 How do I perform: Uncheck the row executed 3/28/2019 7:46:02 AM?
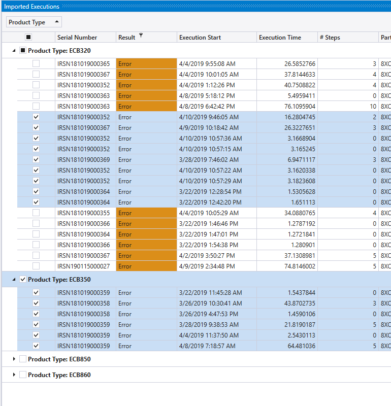(36, 159)
